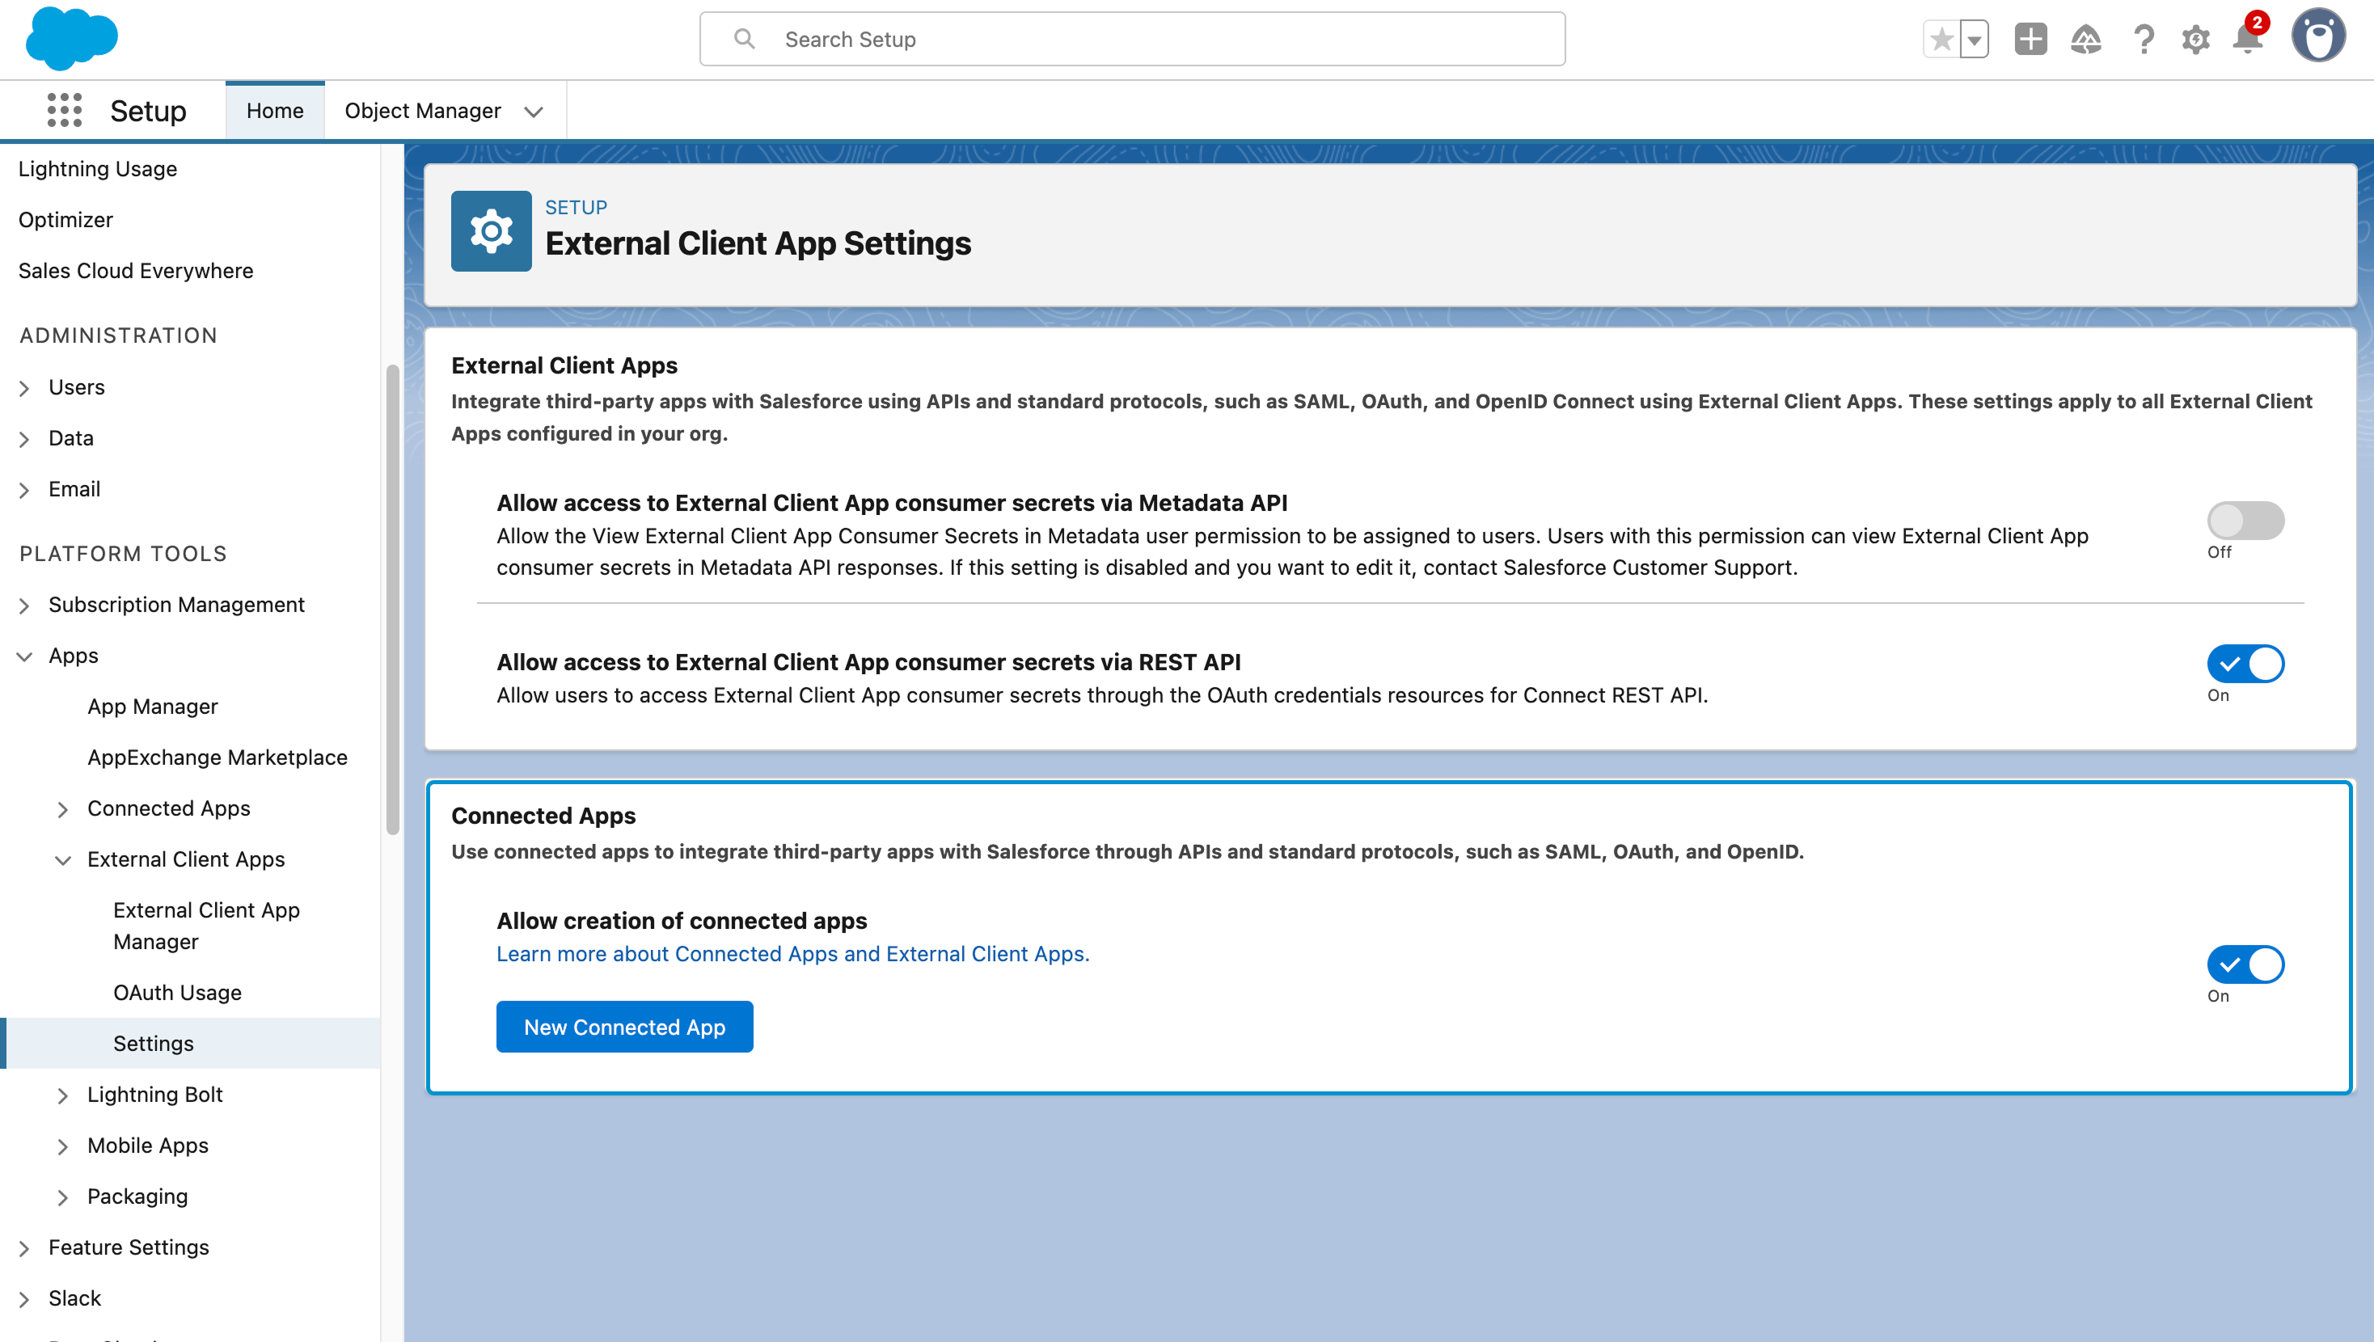Expand the Data section
This screenshot has width=2374, height=1342.
coord(25,439)
